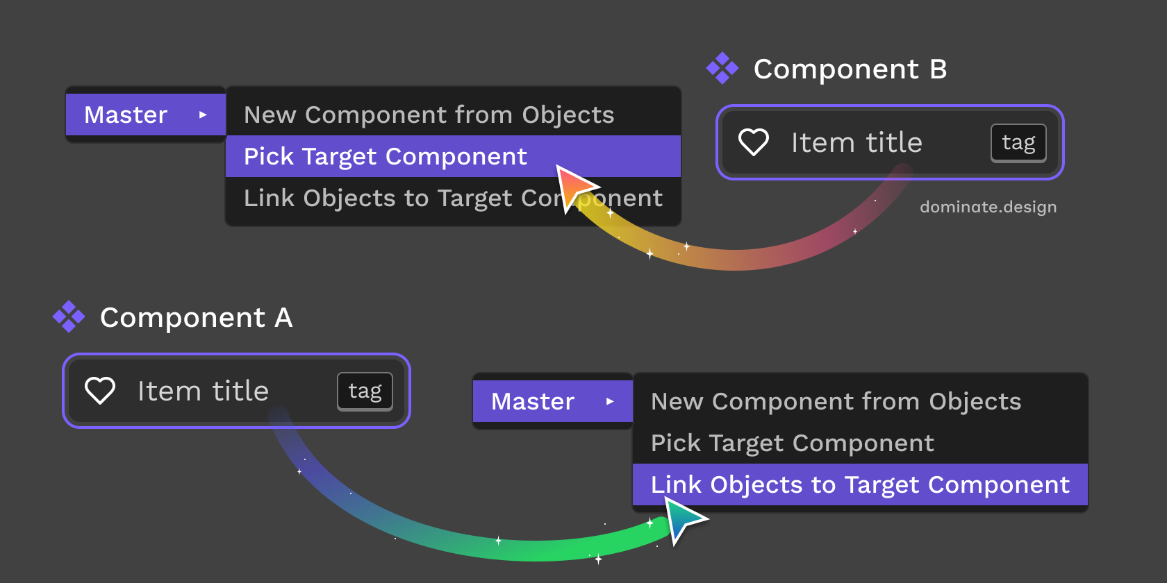Click the tag button in Component B
Viewport: 1167px width, 583px height.
click(1018, 142)
